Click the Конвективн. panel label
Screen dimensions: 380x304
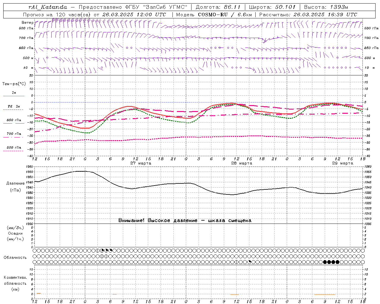[15, 278]
